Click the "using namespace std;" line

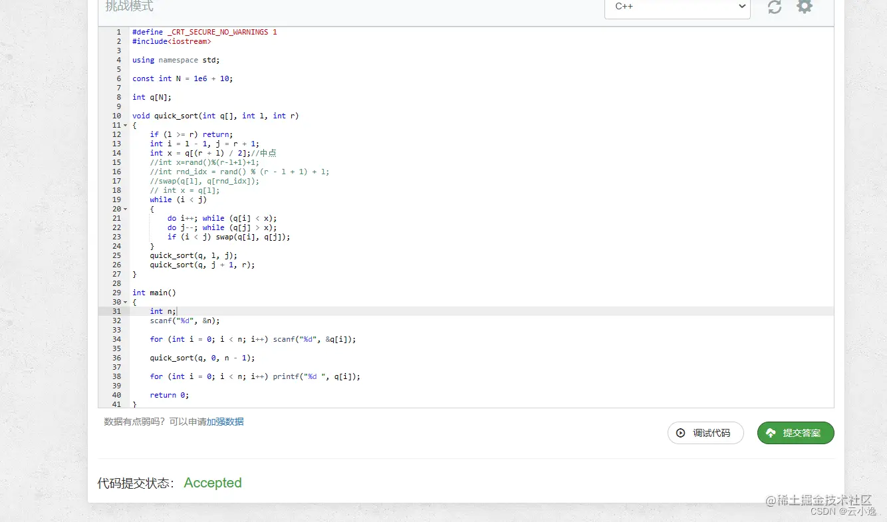(176, 60)
